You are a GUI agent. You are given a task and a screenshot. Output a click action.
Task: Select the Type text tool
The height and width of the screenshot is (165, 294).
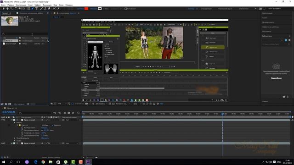click(36, 9)
